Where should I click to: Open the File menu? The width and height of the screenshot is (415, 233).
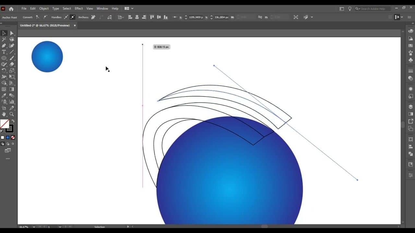pos(24,8)
